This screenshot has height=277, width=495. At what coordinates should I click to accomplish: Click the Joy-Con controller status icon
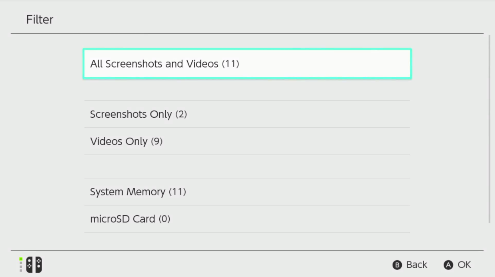coord(30,265)
